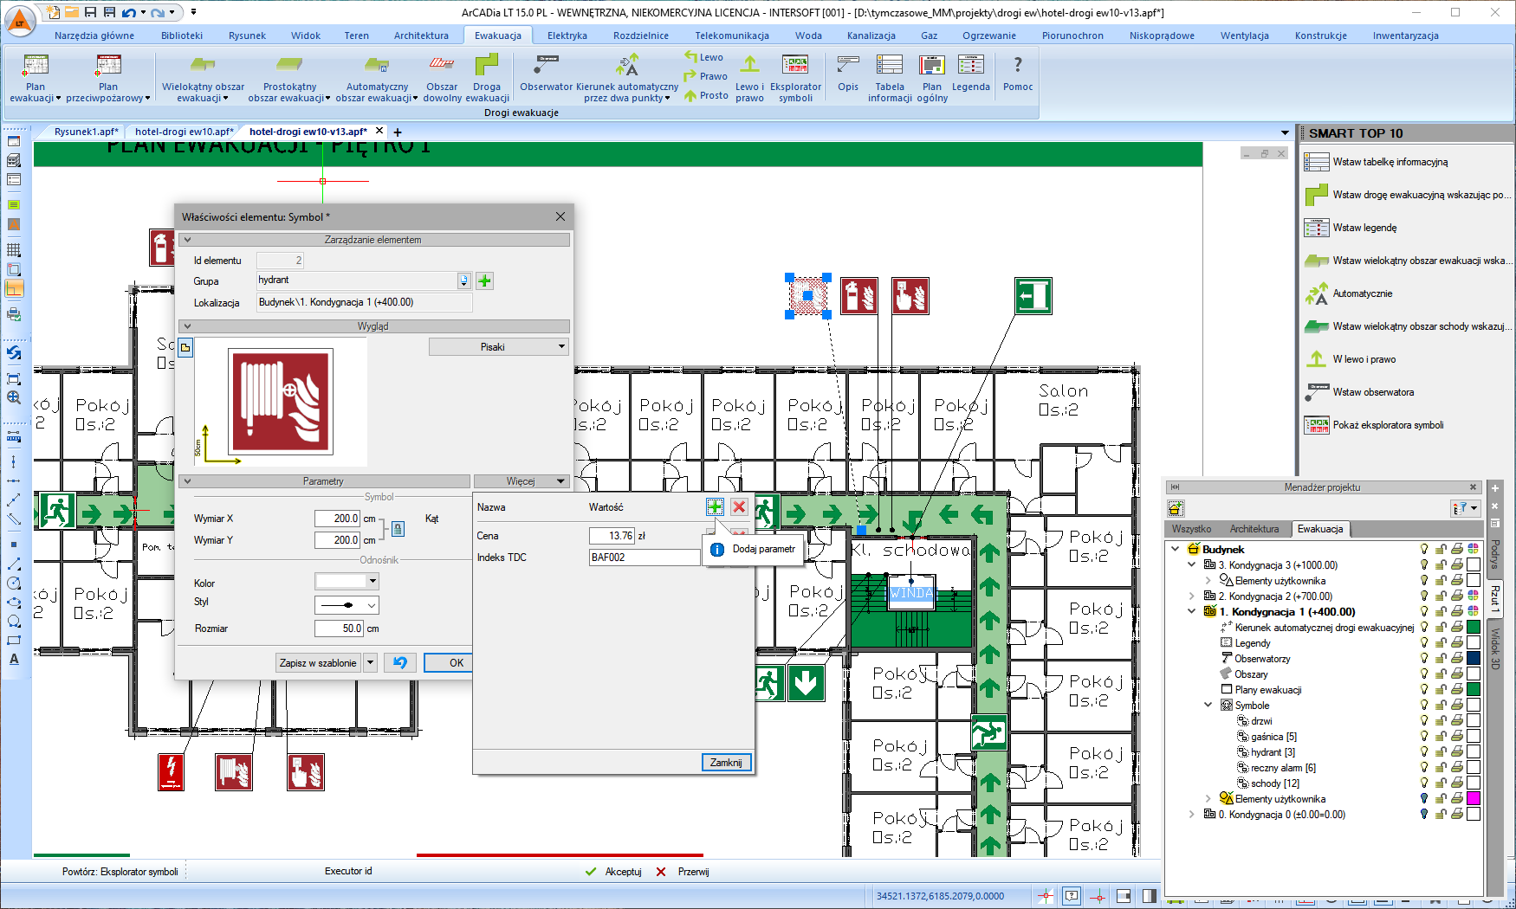Image resolution: width=1516 pixels, height=909 pixels.
Task: Click the green plus Dodaj parametr icon
Action: [x=715, y=507]
